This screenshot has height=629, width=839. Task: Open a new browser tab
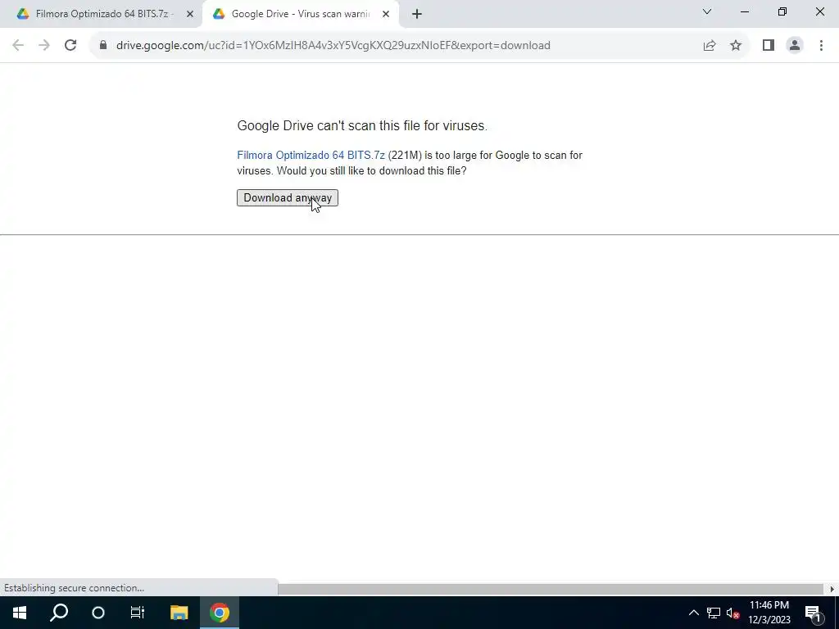[x=417, y=14]
